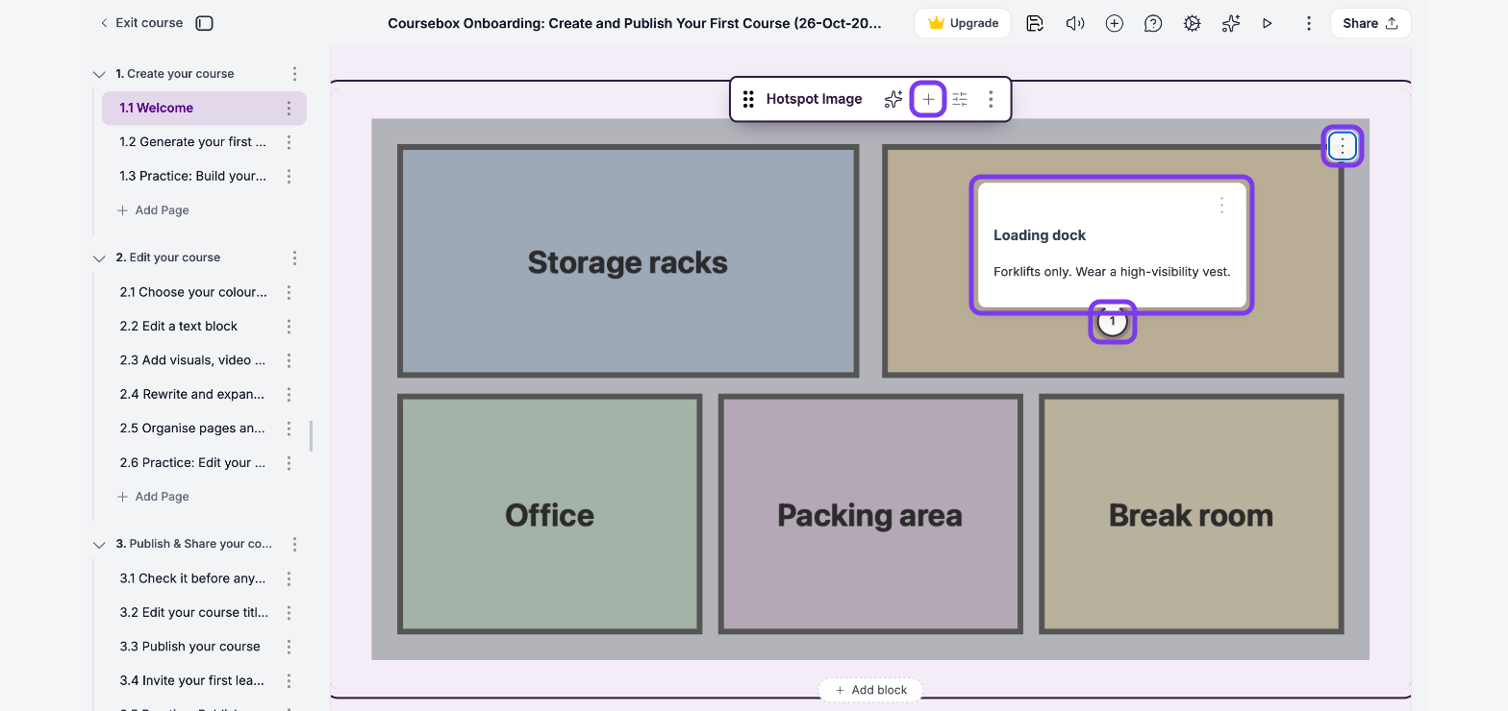
Task: Click AI sparkle icon in Hotspot Image toolbar
Action: 893,99
